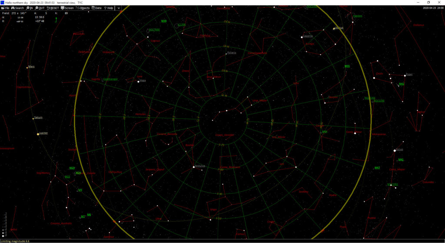Image resolution: width=445 pixels, height=243 pixels.
Task: Click the star Rigel label
Action: (409, 75)
